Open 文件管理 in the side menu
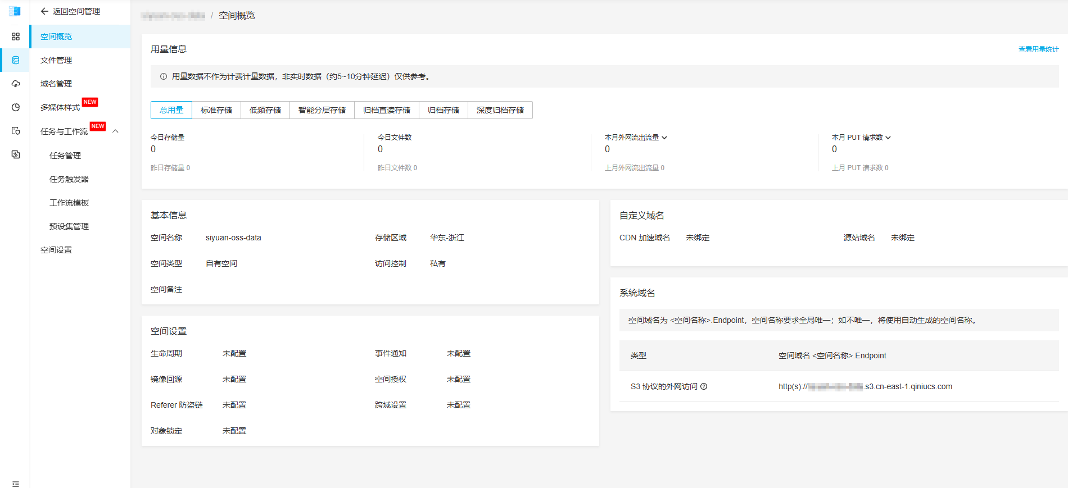 56,60
